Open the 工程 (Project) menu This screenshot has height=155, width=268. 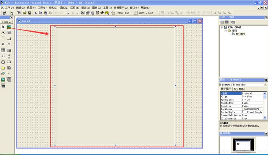tap(42, 8)
